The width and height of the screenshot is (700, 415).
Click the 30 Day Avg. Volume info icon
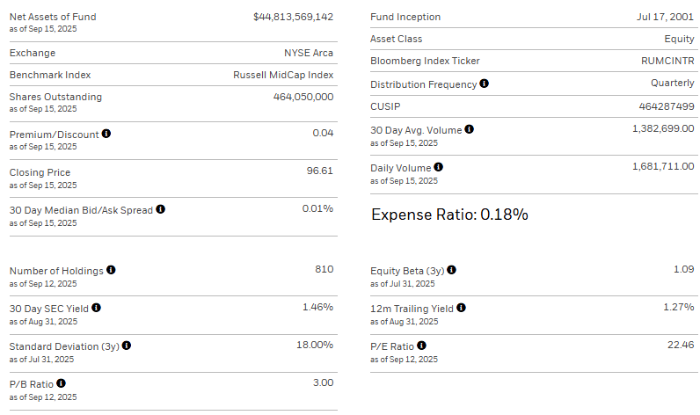click(470, 130)
